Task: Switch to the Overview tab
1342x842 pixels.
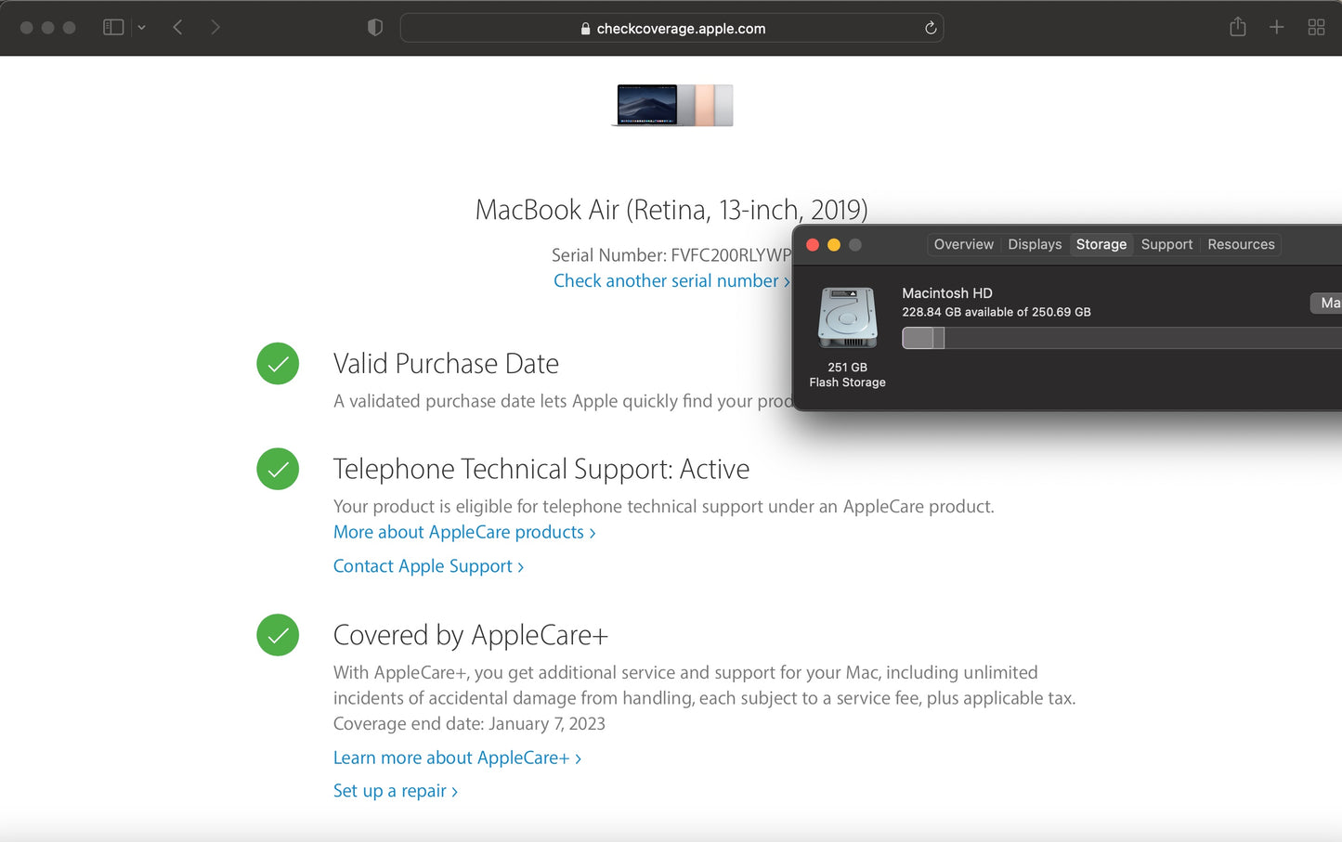Action: [963, 244]
